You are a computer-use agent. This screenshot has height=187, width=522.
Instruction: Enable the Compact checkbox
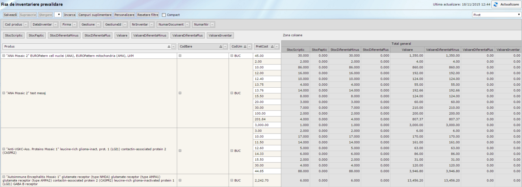click(164, 15)
